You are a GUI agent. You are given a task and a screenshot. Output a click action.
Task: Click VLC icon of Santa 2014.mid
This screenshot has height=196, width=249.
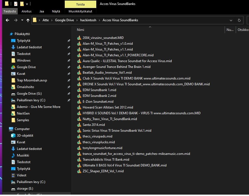79,125
